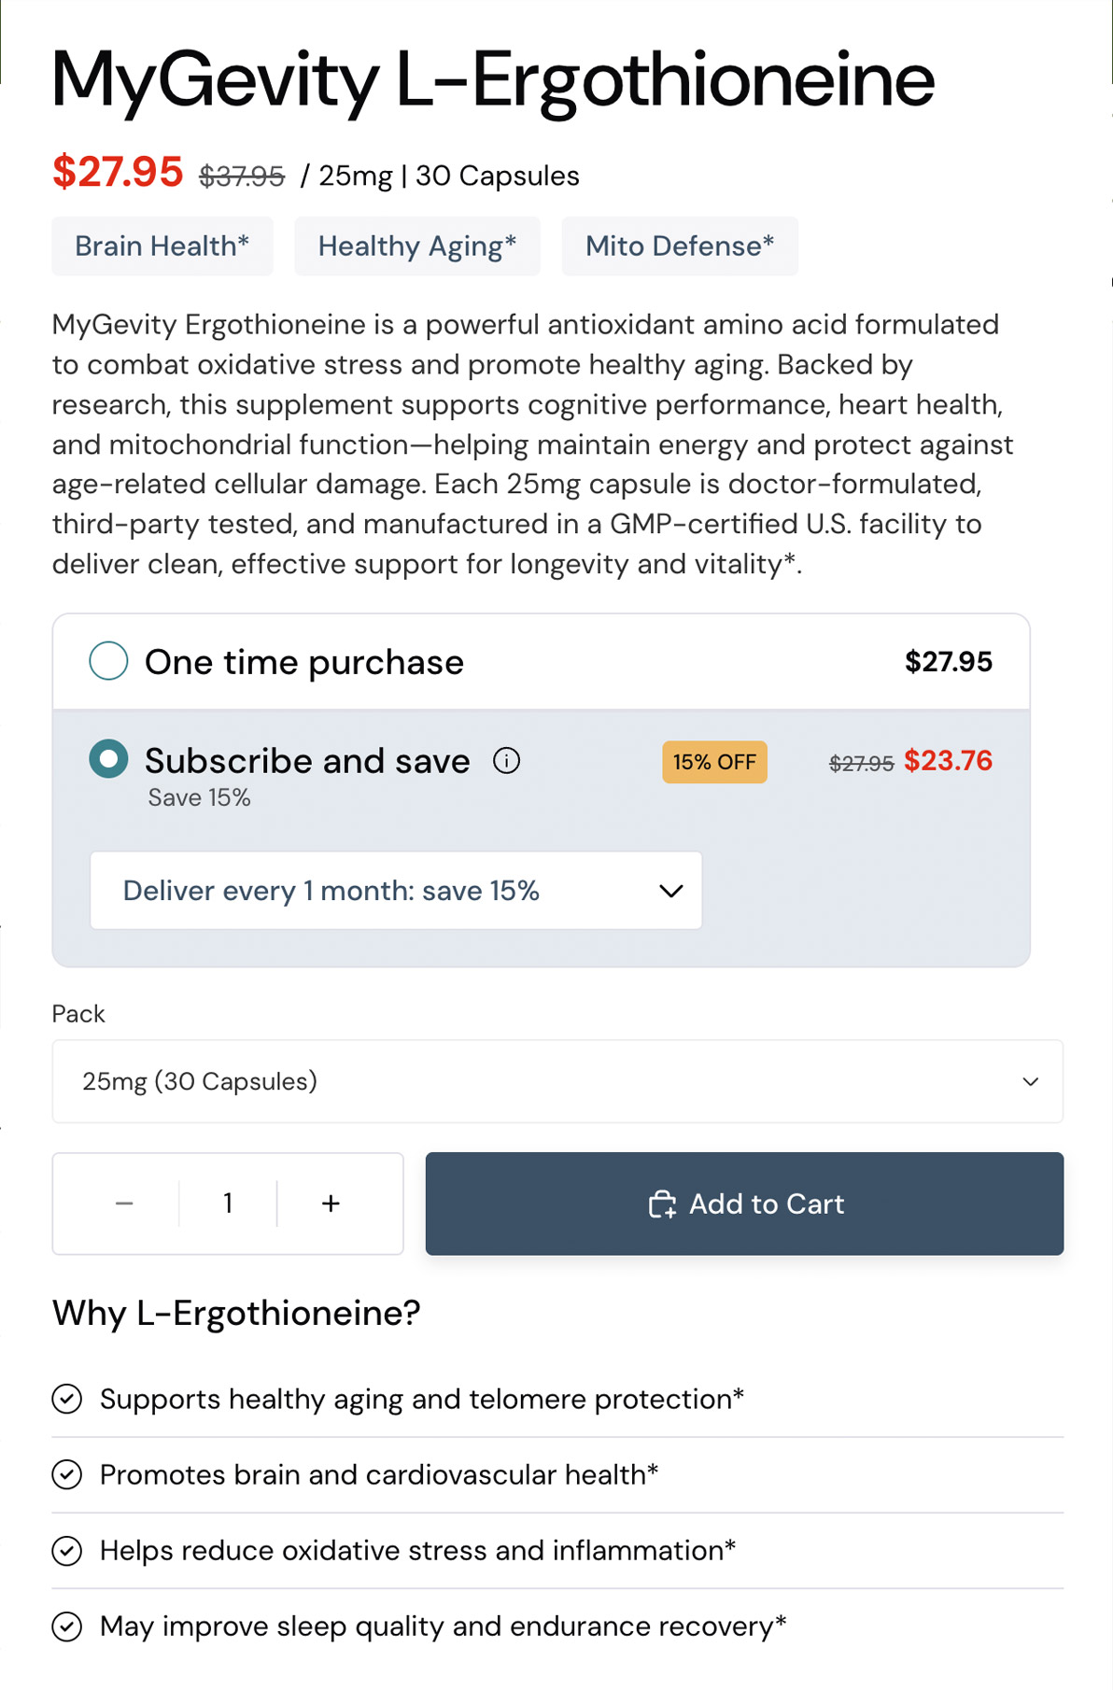Click the Why L-Ergothioneine heading
The image size is (1113, 1690).
(x=236, y=1313)
